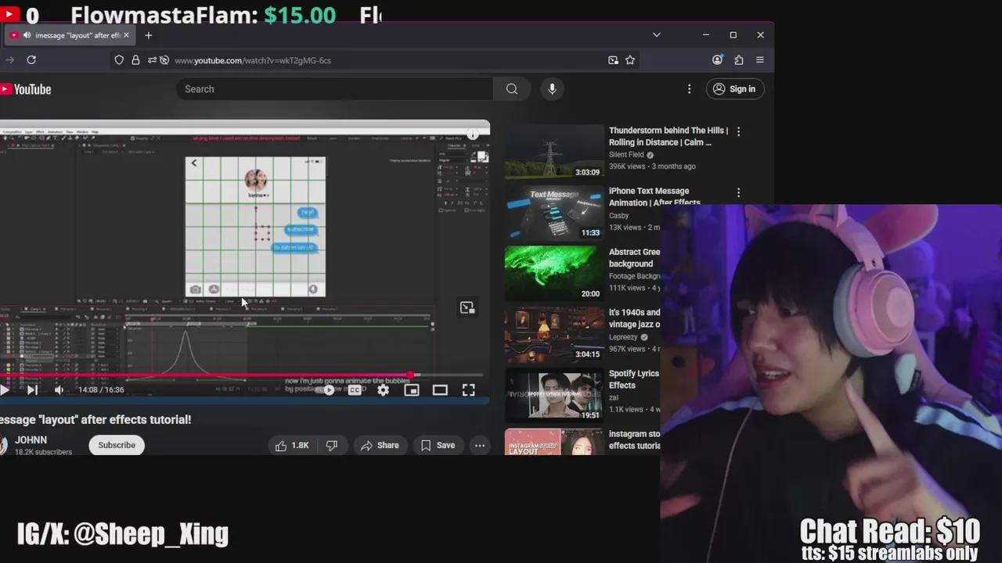Open Thunderstorm behind The Hills video title

(668, 136)
